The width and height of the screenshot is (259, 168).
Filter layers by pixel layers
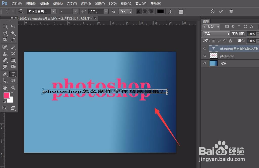tap(227, 27)
